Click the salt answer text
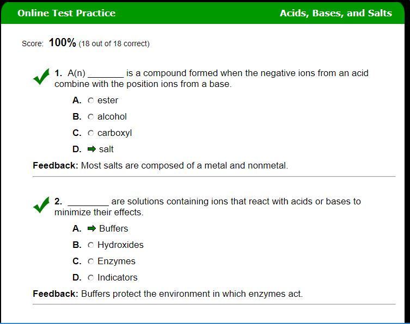Screen dimensions: 410x324 [x=106, y=149]
